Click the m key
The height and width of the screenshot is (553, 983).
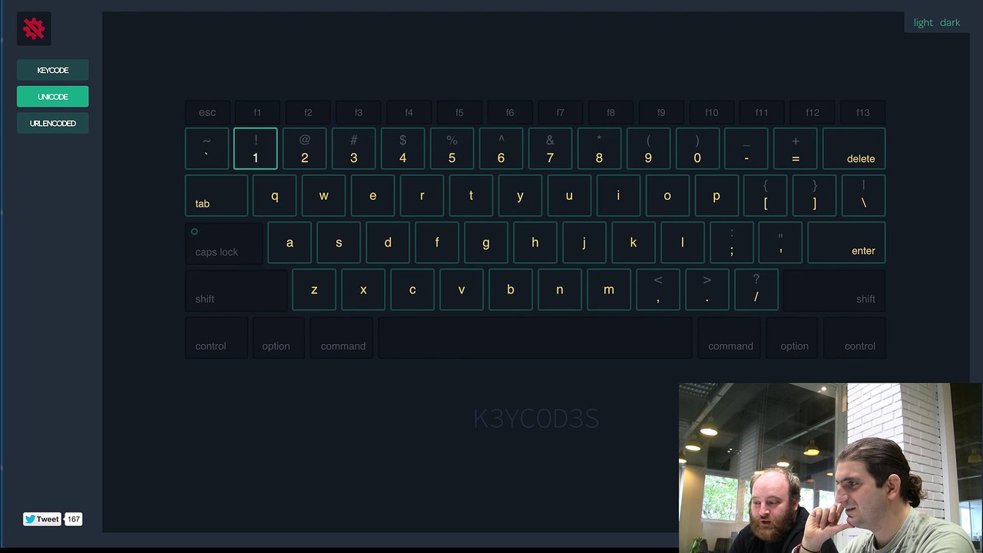tap(609, 290)
